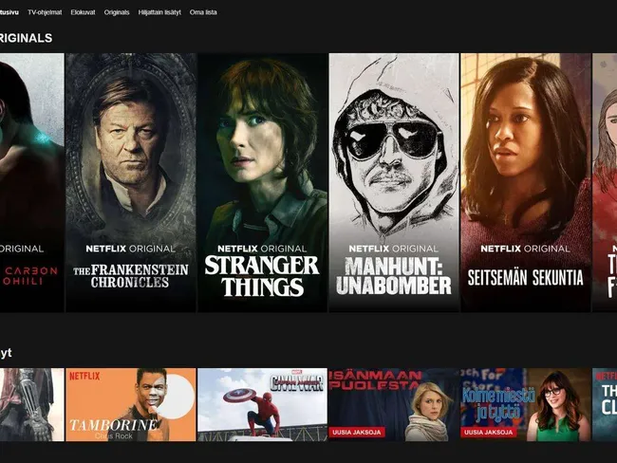This screenshot has width=617, height=463.
Task: Select the Isänmaan puolesta thumbnail
Action: pos(394,404)
